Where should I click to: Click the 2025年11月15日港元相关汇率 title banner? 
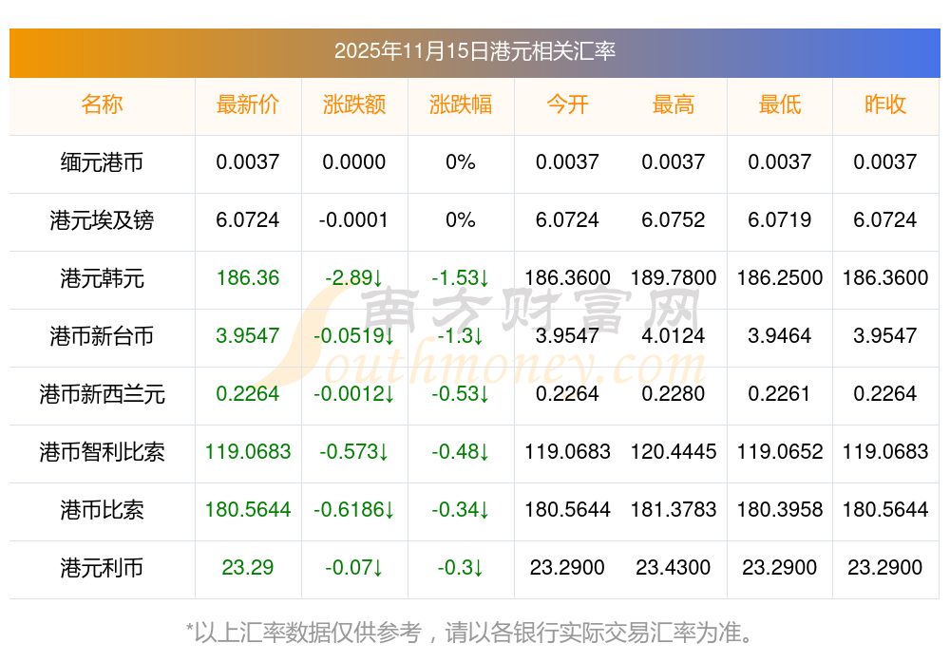(x=474, y=51)
